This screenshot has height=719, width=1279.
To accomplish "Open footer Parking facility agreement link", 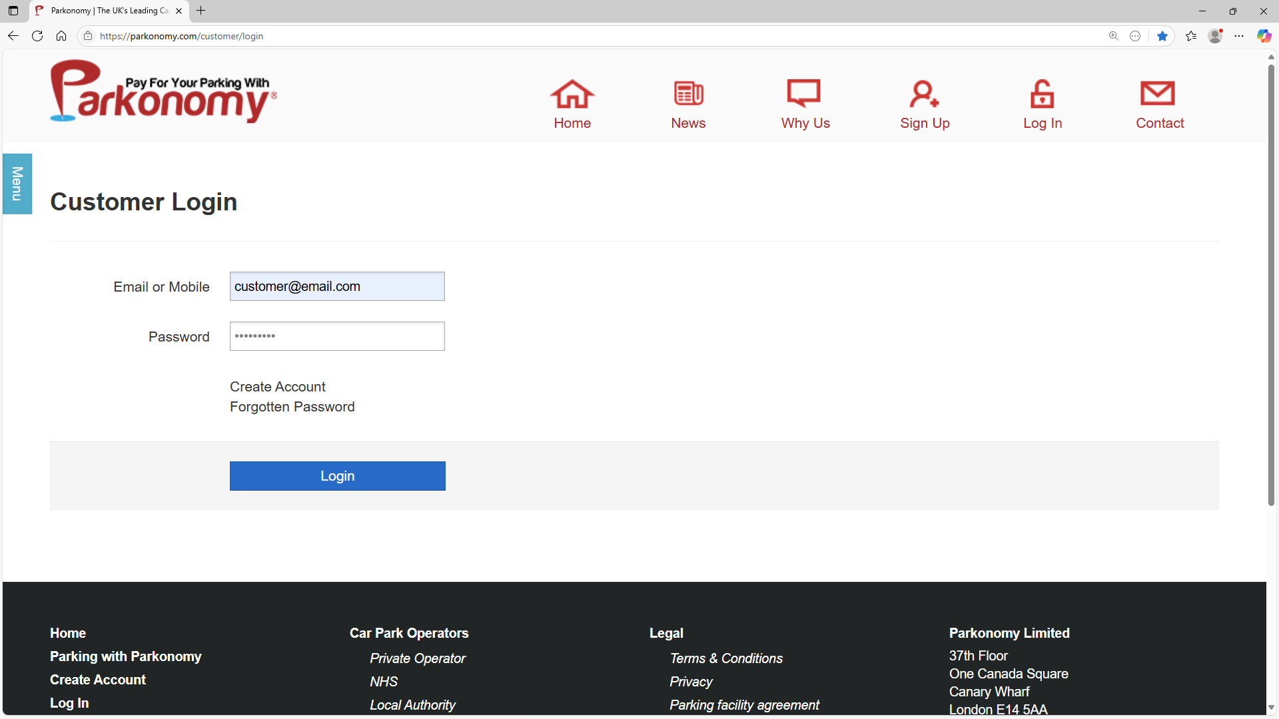I will pyautogui.click(x=744, y=705).
